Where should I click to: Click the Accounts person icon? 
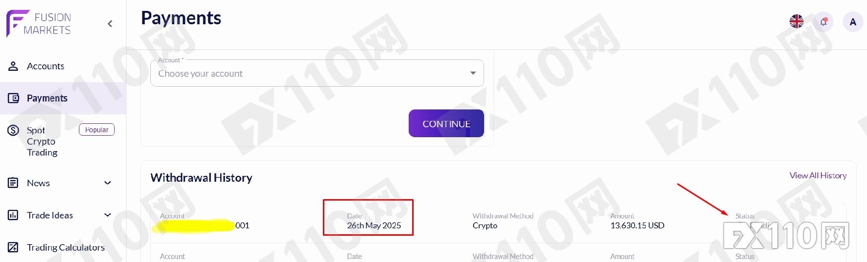click(x=13, y=66)
